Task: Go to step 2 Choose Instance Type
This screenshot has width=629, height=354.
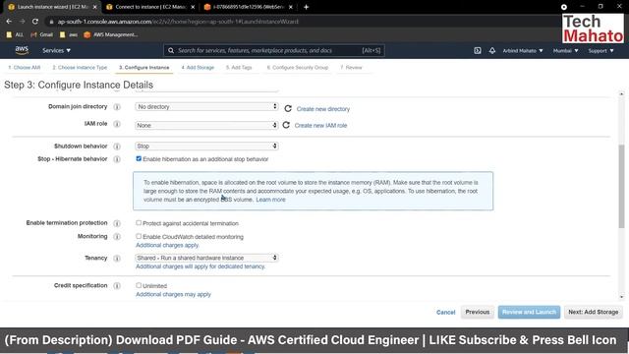Action: point(80,68)
